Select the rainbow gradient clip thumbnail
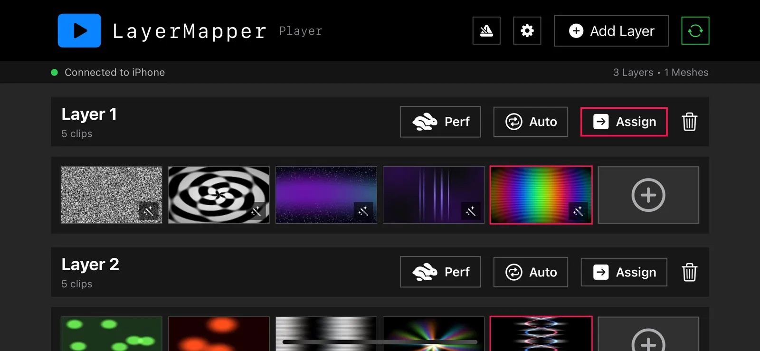The image size is (760, 351). tap(541, 195)
